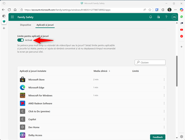185x140 pixels.
Task: Open options for Microsoft Edge row
Action: click(x=164, y=88)
